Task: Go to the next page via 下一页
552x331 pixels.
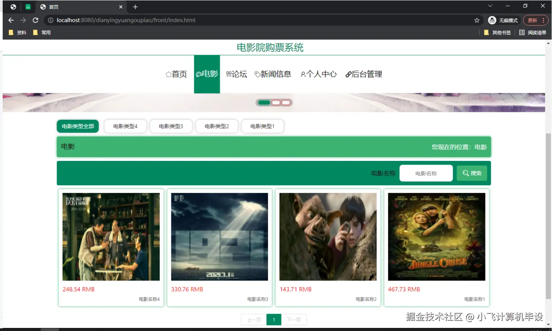Action: 293,319
